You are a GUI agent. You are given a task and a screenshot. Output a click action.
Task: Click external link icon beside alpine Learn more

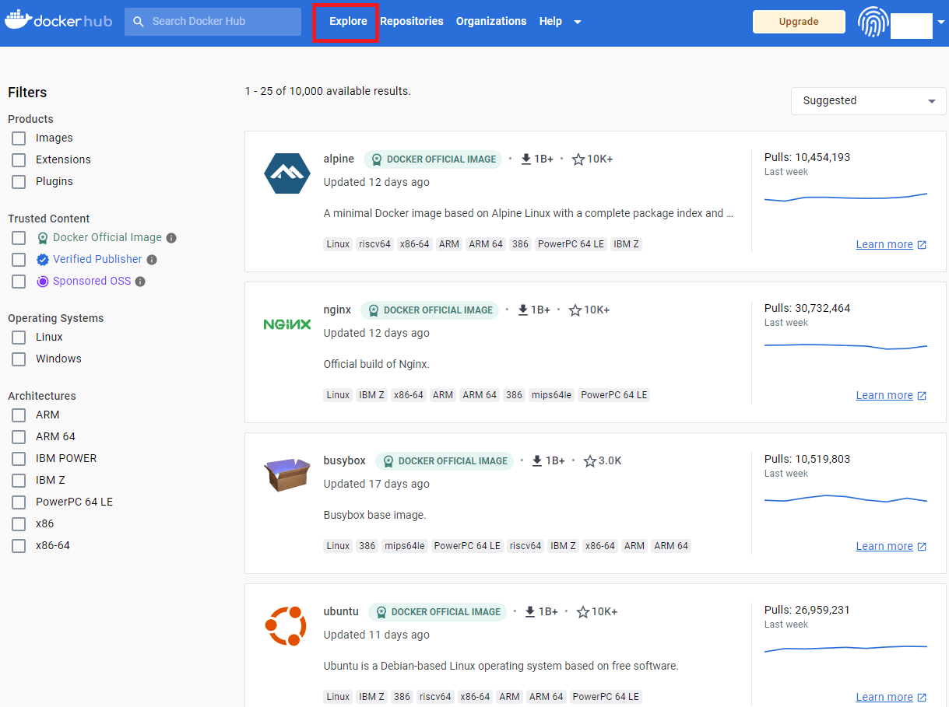pos(922,245)
